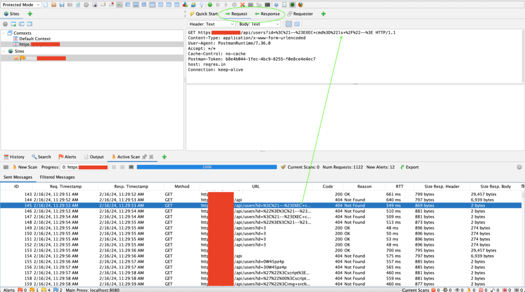The height and width of the screenshot is (292, 525).
Task: Open the Alerts tab in bottom panel
Action: point(67,156)
